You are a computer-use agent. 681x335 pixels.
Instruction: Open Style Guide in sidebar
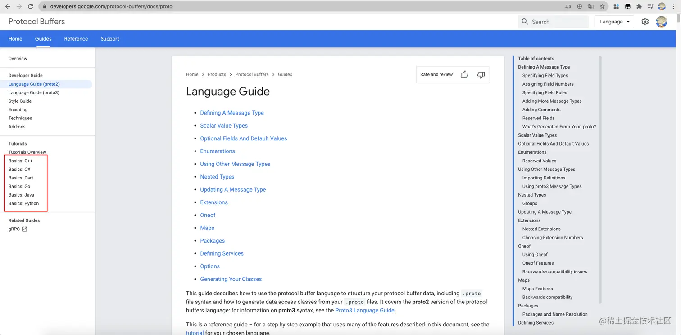point(20,101)
